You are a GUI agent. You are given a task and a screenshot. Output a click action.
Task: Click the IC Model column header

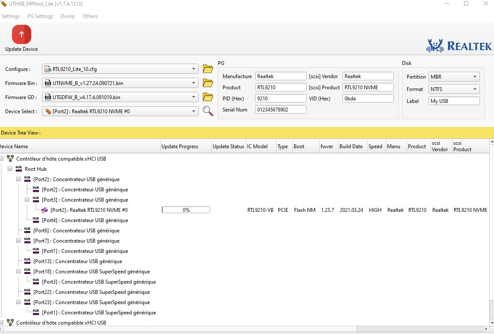261,146
